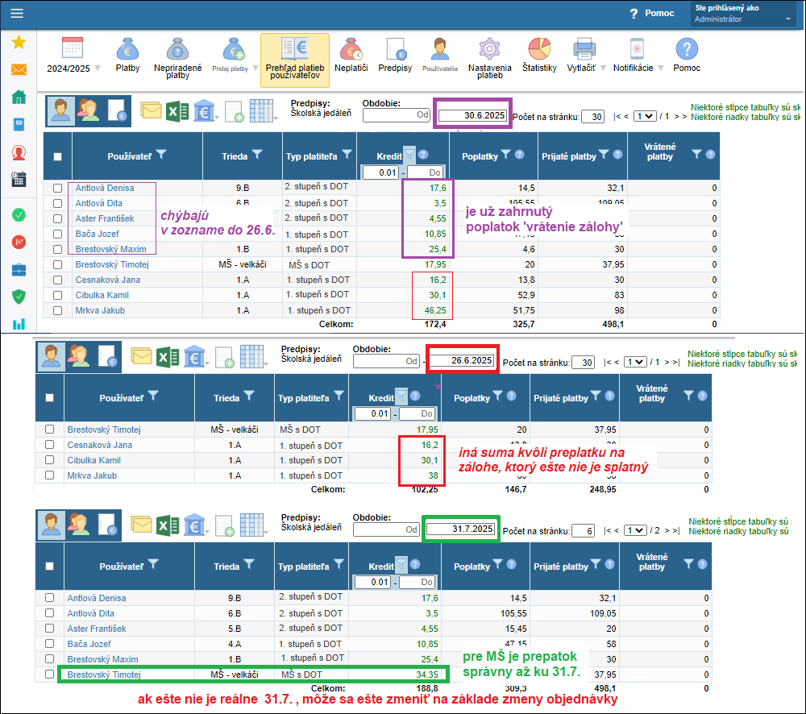The width and height of the screenshot is (806, 714).
Task: Open the hamburger menu in the top bar
Action: point(17,14)
